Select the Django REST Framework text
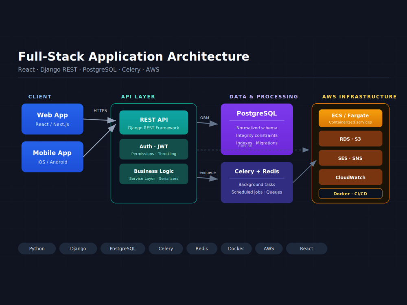The width and height of the screenshot is (407, 305). [154, 128]
